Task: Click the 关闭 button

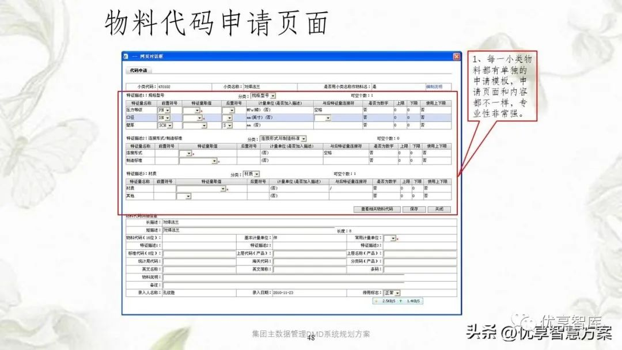Action: tap(439, 210)
